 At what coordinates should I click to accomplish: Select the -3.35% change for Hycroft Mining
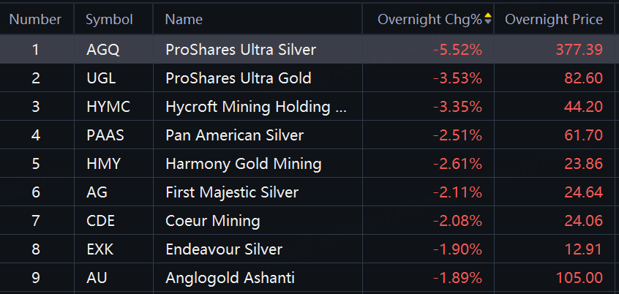pyautogui.click(x=457, y=107)
